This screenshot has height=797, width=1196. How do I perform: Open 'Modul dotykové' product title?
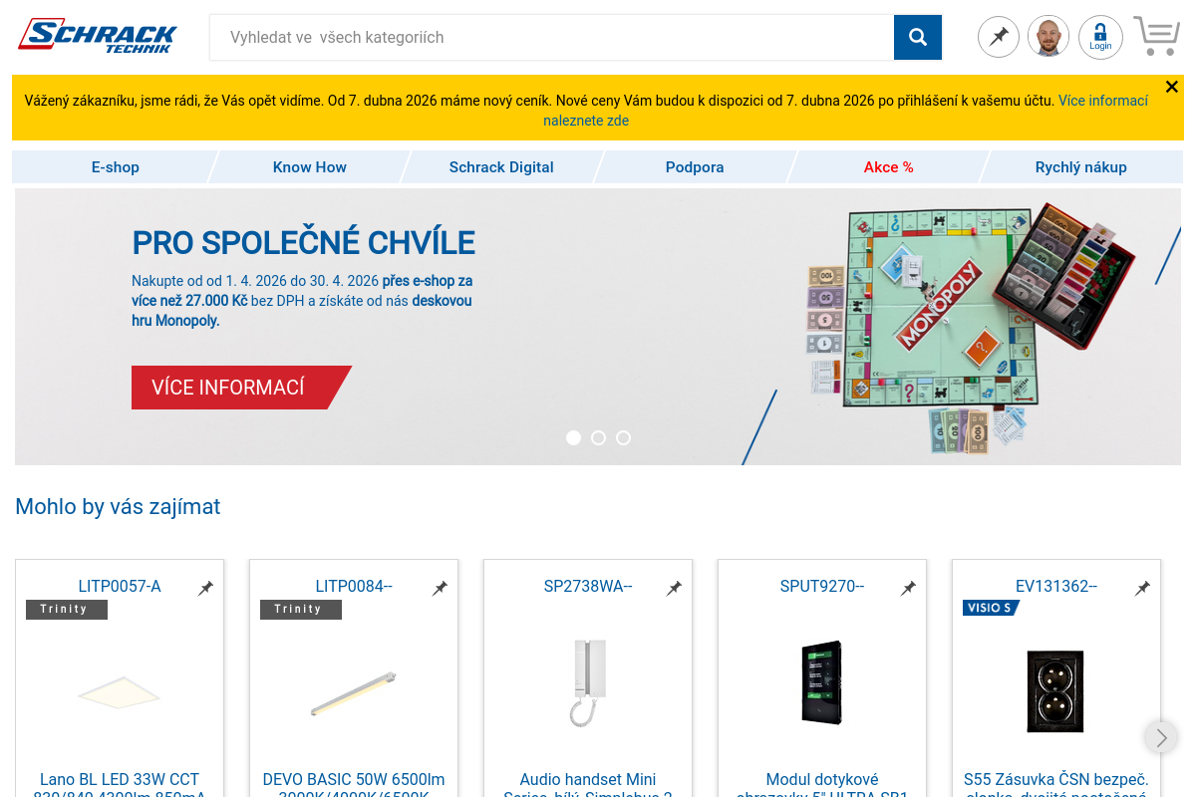click(822, 779)
